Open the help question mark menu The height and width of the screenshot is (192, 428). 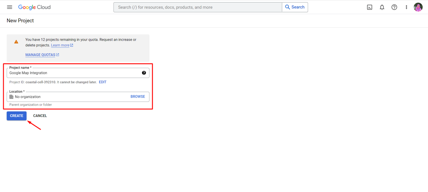pyautogui.click(x=394, y=7)
